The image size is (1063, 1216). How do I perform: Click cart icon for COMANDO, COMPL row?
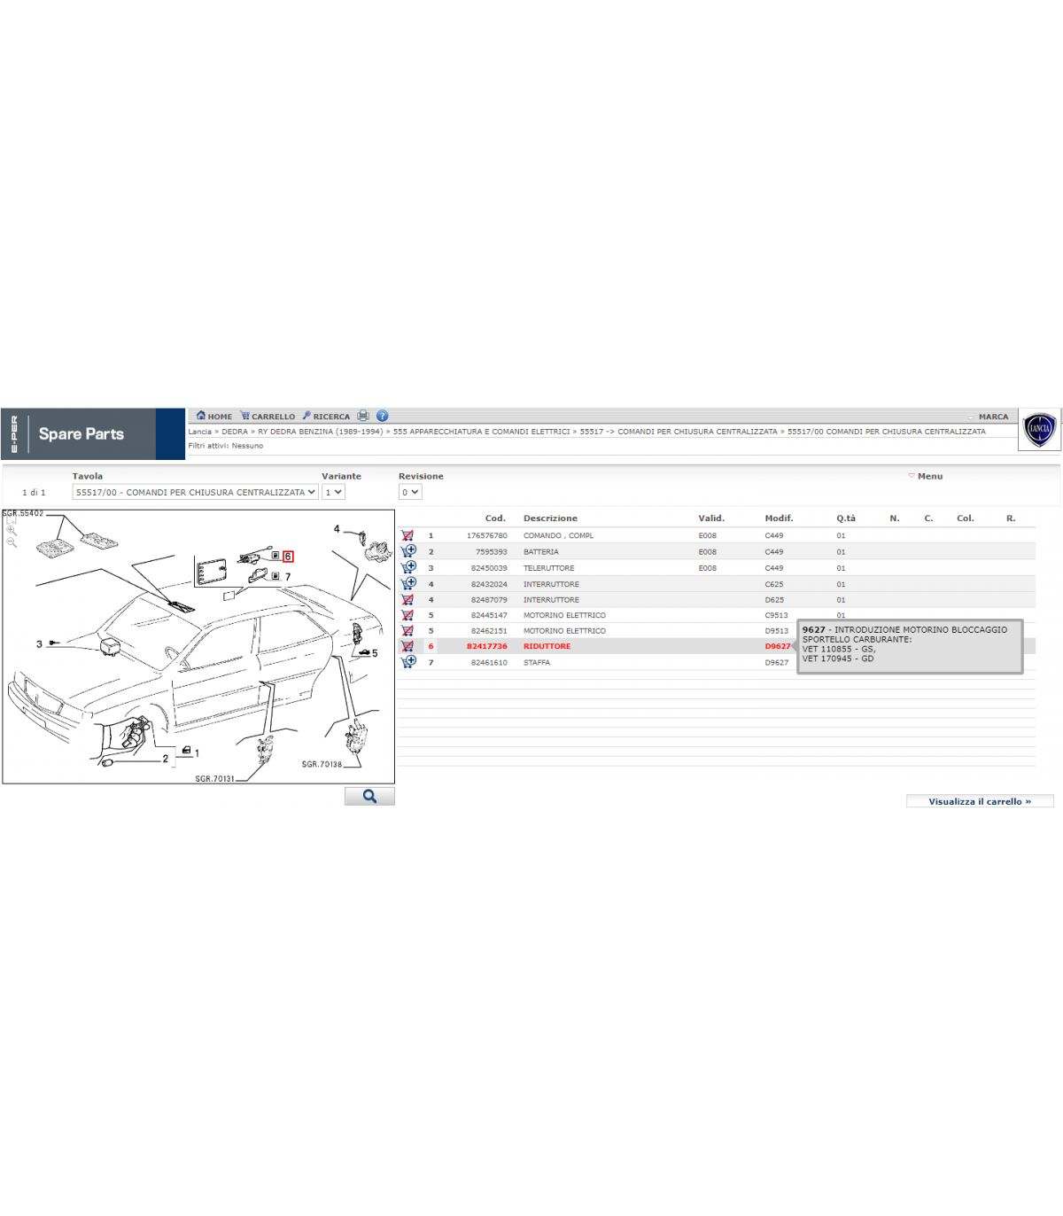(x=407, y=535)
